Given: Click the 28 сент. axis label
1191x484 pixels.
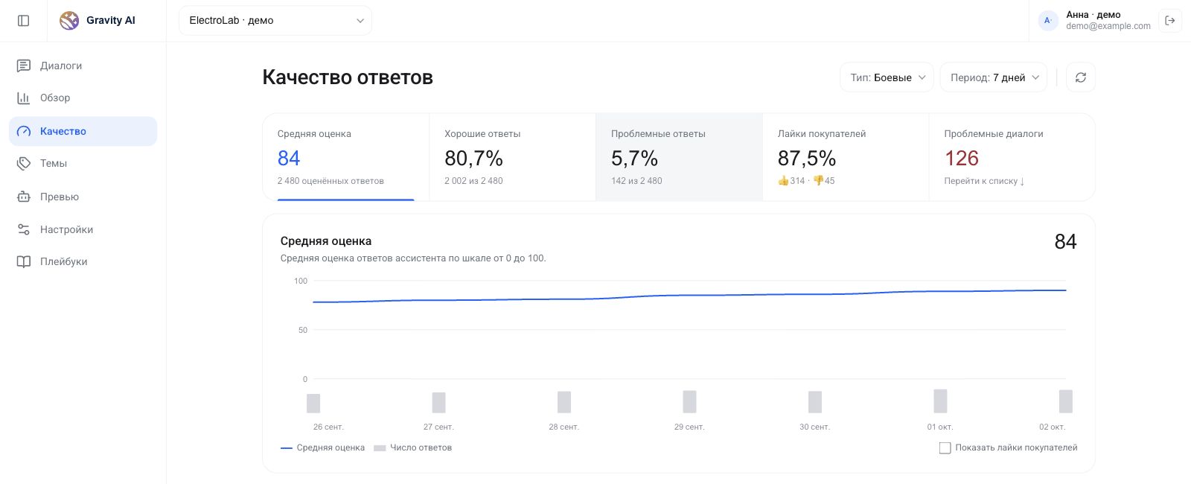Looking at the screenshot, I should pyautogui.click(x=563, y=427).
